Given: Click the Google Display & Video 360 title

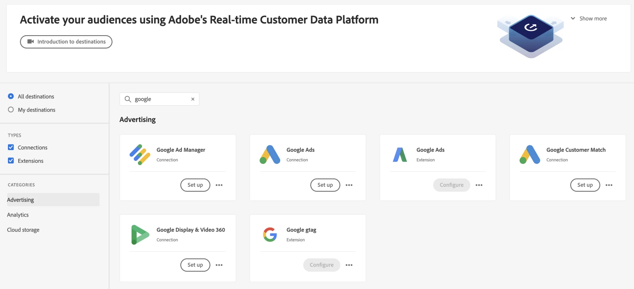Looking at the screenshot, I should point(191,230).
